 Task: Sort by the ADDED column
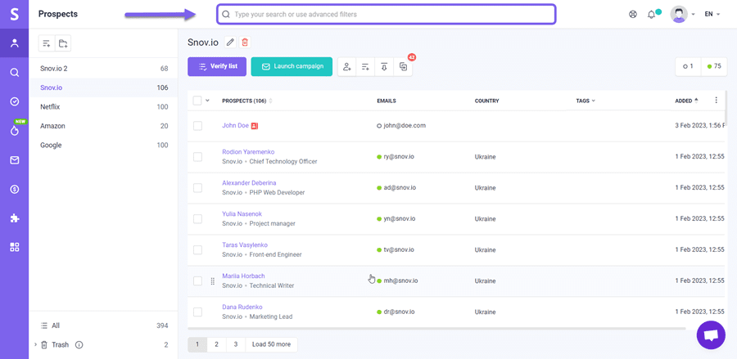point(686,101)
